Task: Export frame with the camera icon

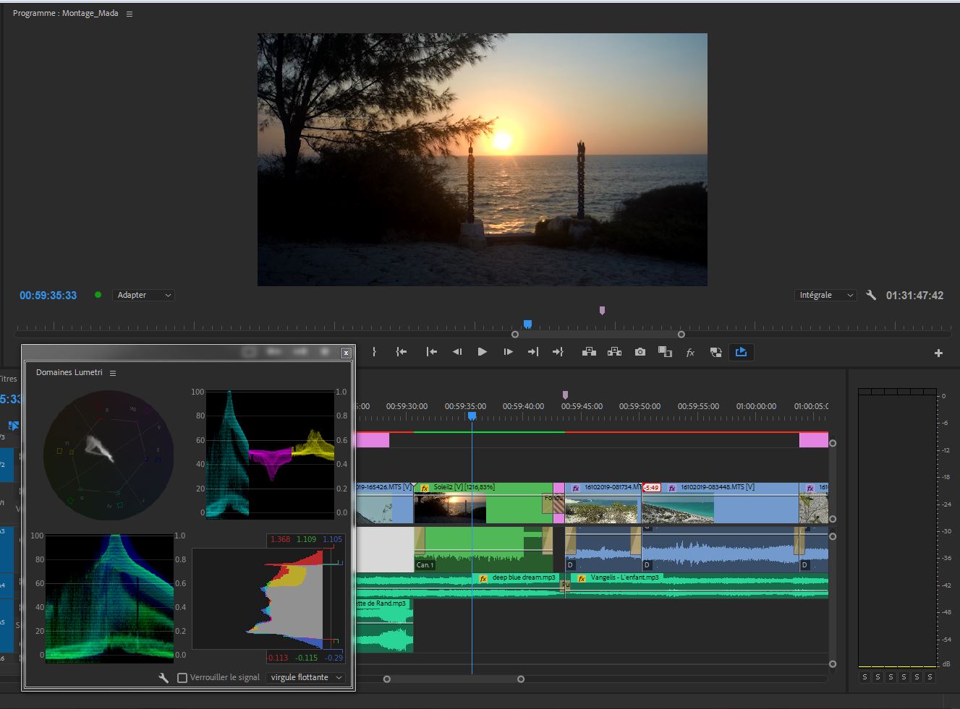Action: 640,352
